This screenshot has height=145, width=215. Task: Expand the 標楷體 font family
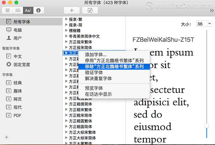tap(66, 30)
